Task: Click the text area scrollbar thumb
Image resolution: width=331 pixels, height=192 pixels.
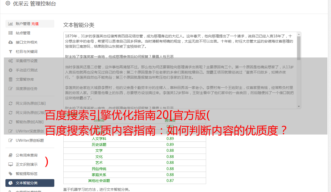Action: (x=299, y=48)
